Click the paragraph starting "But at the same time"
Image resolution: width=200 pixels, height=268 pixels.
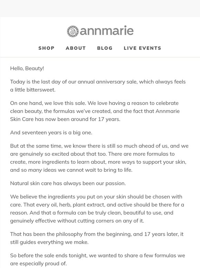pos(99,158)
